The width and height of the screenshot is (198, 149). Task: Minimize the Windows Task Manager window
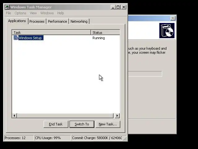pyautogui.click(x=113, y=7)
